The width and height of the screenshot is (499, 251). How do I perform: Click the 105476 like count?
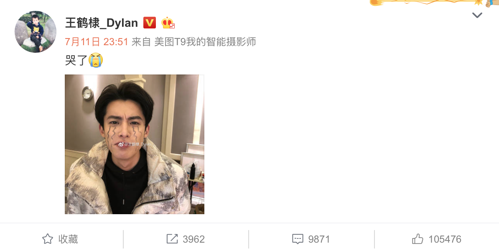[x=445, y=239]
